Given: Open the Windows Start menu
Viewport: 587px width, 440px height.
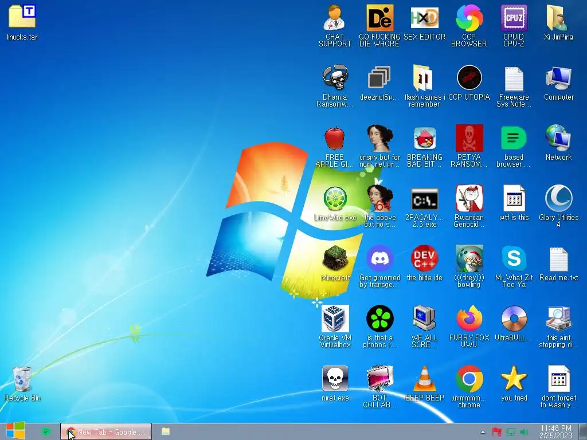Looking at the screenshot, I should (x=15, y=431).
